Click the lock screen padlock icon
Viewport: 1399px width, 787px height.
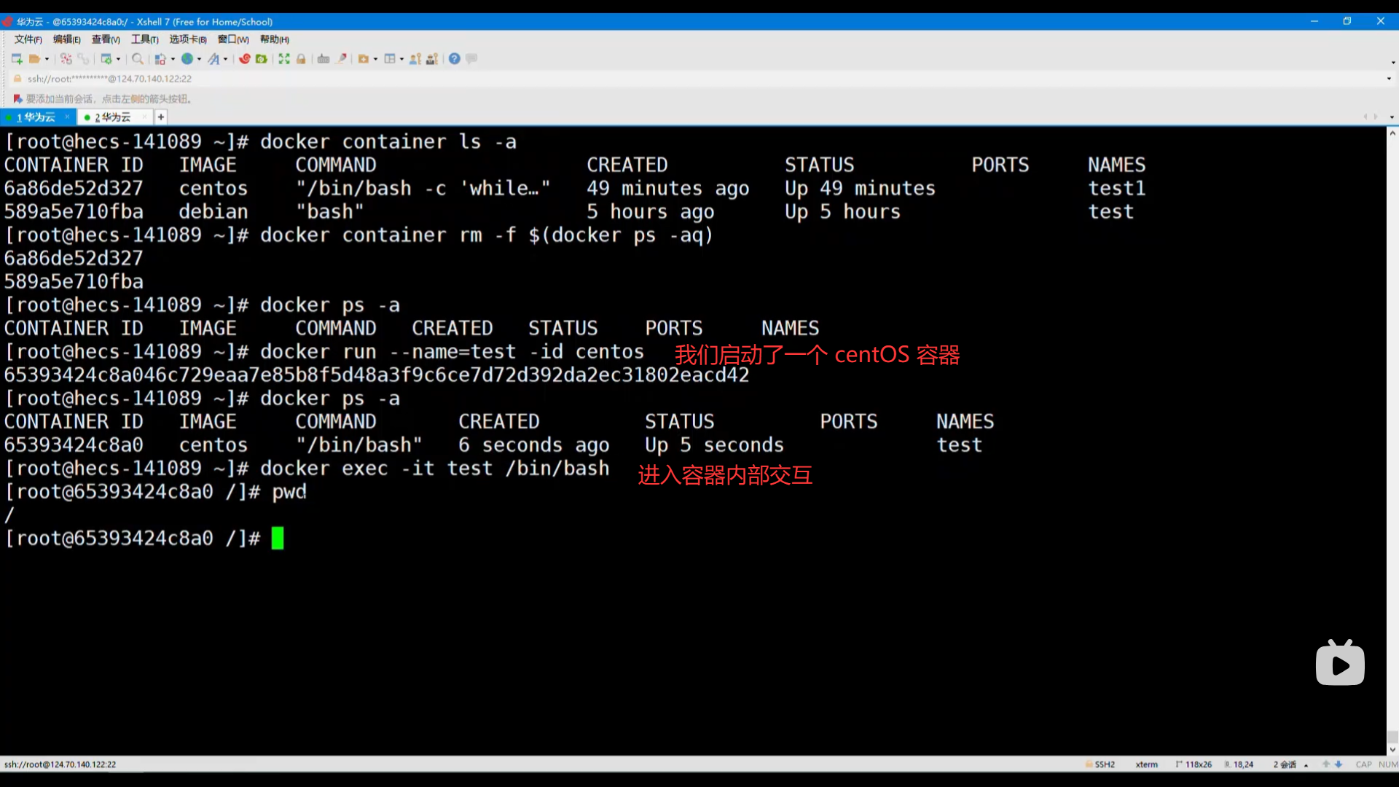(x=301, y=59)
